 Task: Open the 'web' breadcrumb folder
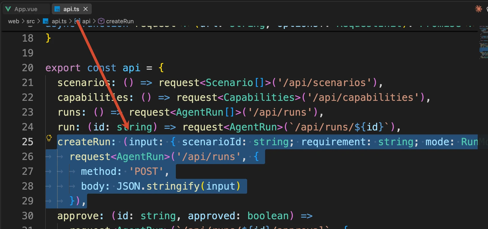click(x=13, y=21)
